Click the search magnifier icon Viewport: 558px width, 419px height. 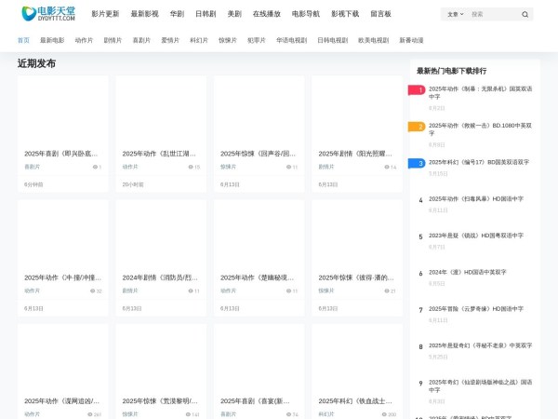pos(525,15)
